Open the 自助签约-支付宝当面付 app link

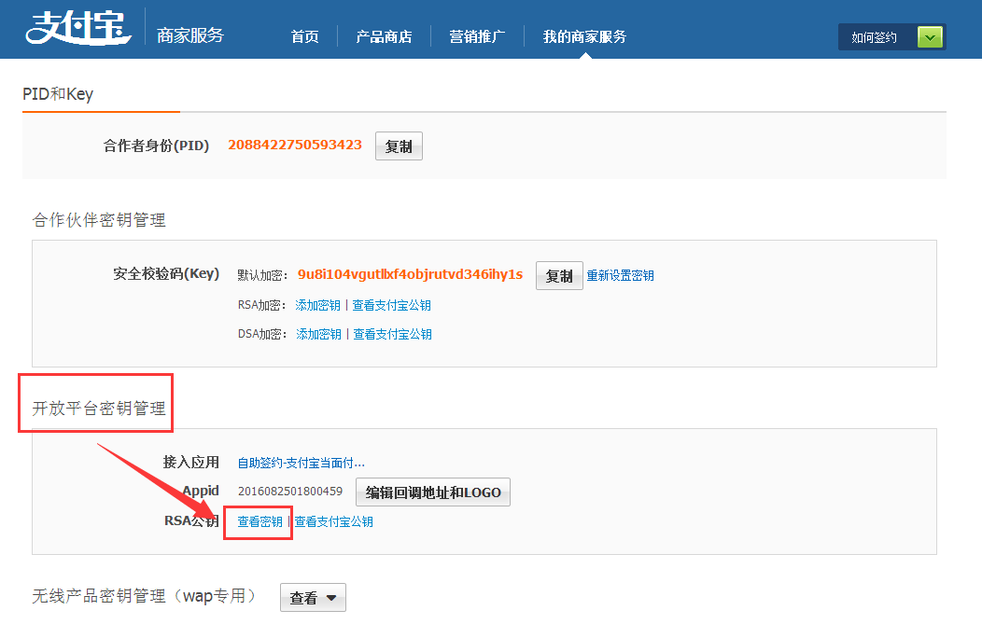click(x=301, y=462)
